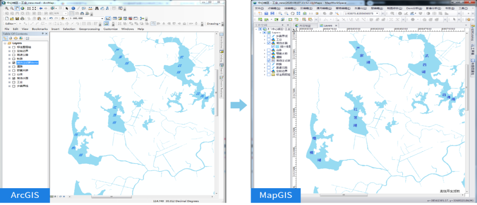
Task: Undo the last action in ArcMap
Action: [x=51, y=18]
